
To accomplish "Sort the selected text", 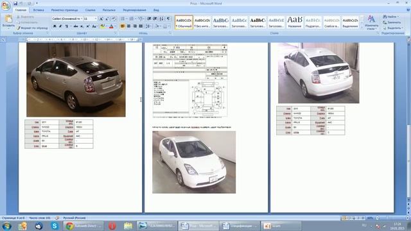I will pyautogui.click(x=161, y=19).
